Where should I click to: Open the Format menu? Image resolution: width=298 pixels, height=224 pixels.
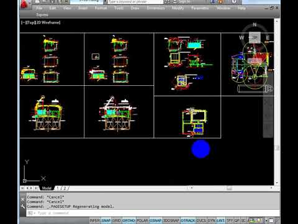[x=101, y=8]
